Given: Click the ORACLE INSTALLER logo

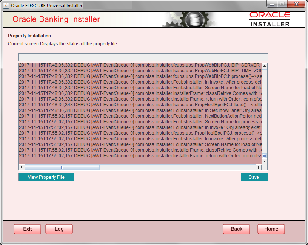Looking at the screenshot, I should (269, 18).
